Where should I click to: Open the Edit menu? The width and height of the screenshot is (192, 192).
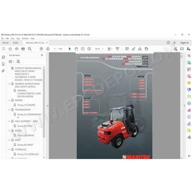pyautogui.click(x=7, y=38)
